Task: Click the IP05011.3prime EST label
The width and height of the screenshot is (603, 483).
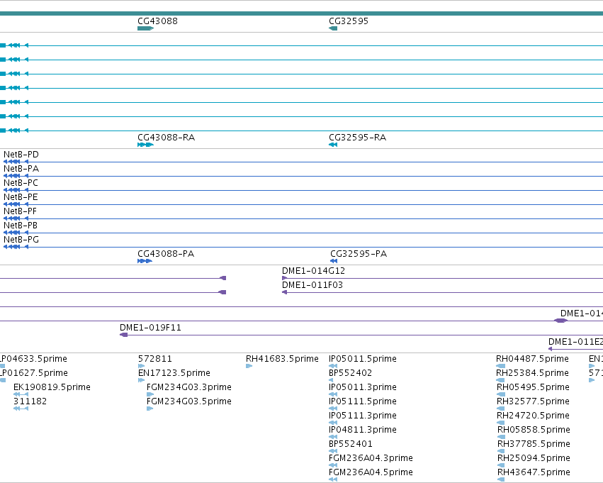Action: pos(363,387)
